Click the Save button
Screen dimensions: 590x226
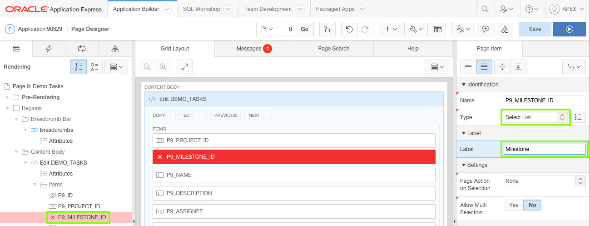point(535,29)
